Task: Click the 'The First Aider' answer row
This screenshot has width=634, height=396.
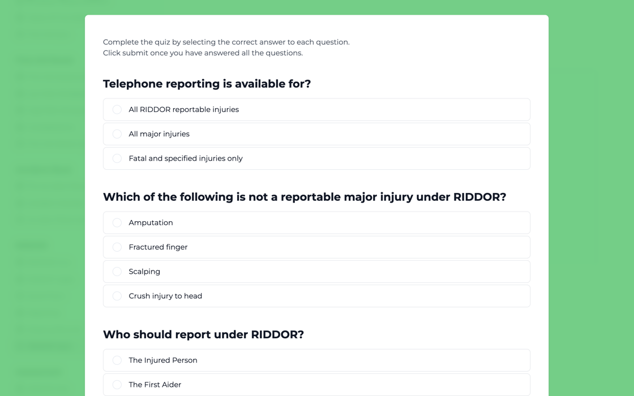Action: coord(316,384)
